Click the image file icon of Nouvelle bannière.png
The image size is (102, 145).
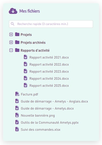[x=17, y=115]
